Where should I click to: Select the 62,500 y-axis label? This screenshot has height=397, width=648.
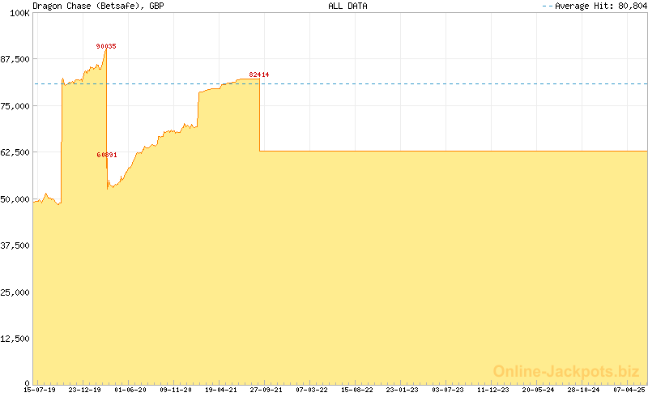point(15,152)
